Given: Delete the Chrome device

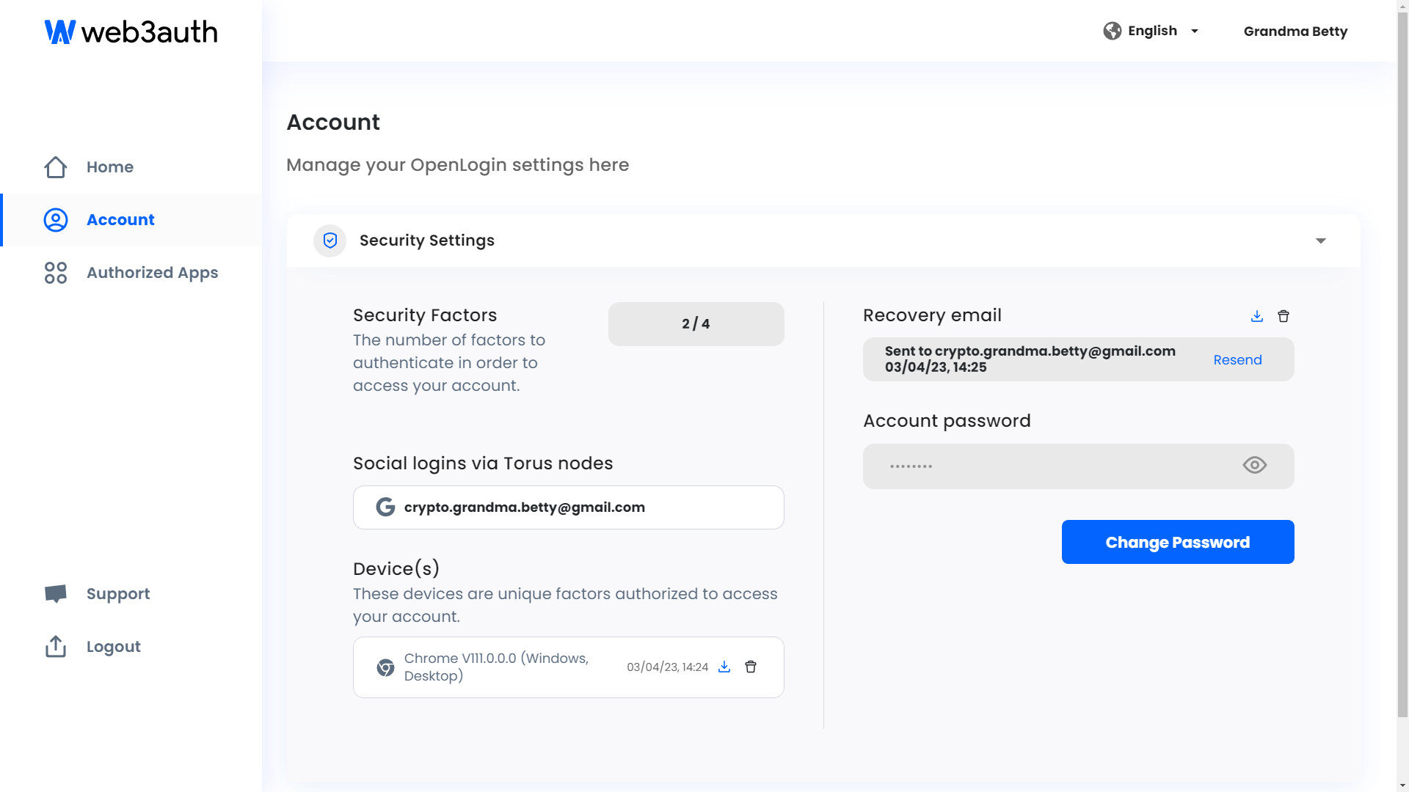Looking at the screenshot, I should [x=751, y=667].
